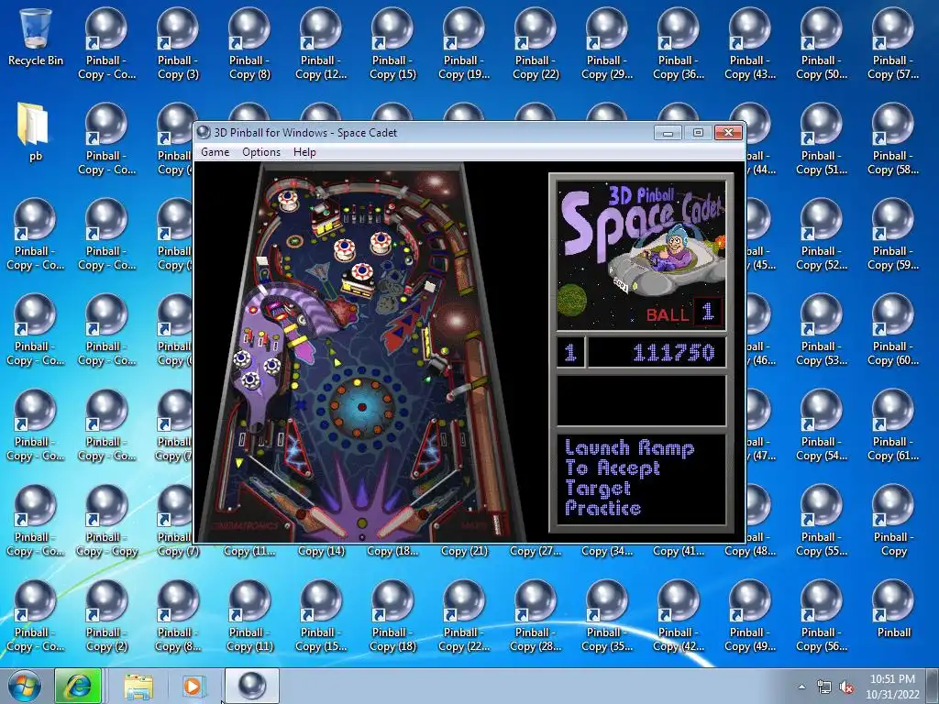
Task: Select the Pinball - Copy (42... shortcut
Action: click(x=679, y=615)
